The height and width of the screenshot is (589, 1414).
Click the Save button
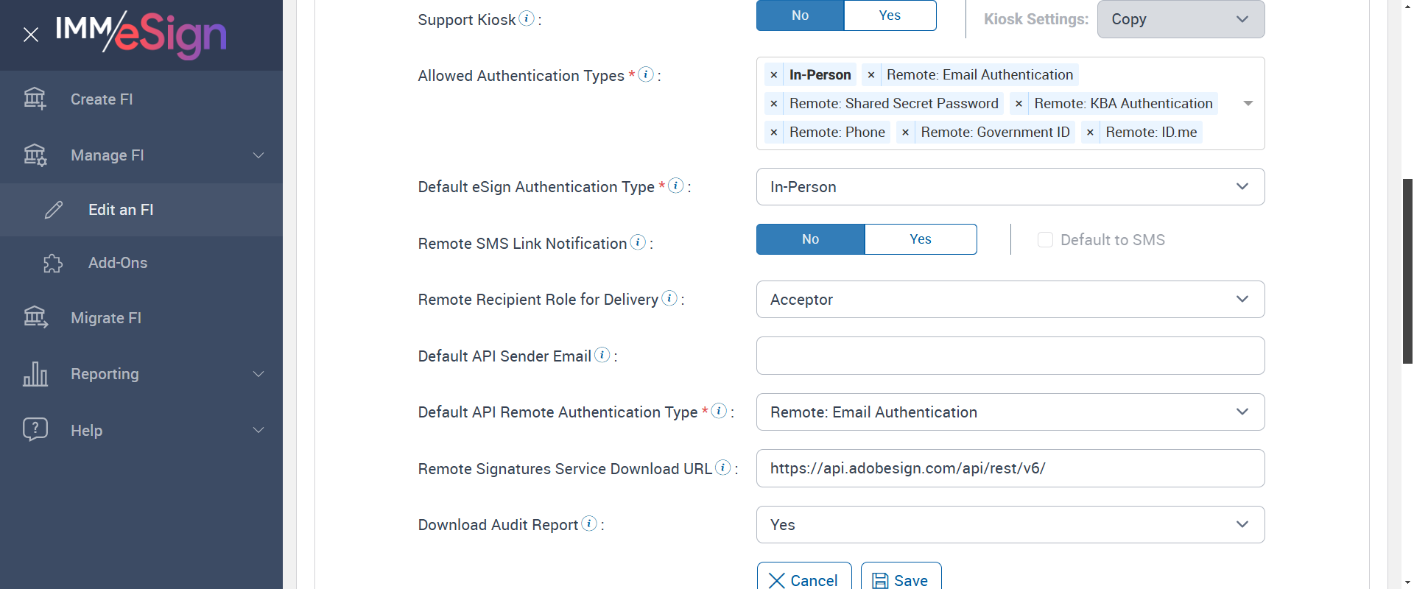coord(901,580)
